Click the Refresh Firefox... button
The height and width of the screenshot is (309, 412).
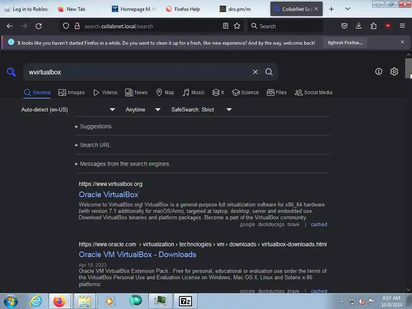(345, 43)
